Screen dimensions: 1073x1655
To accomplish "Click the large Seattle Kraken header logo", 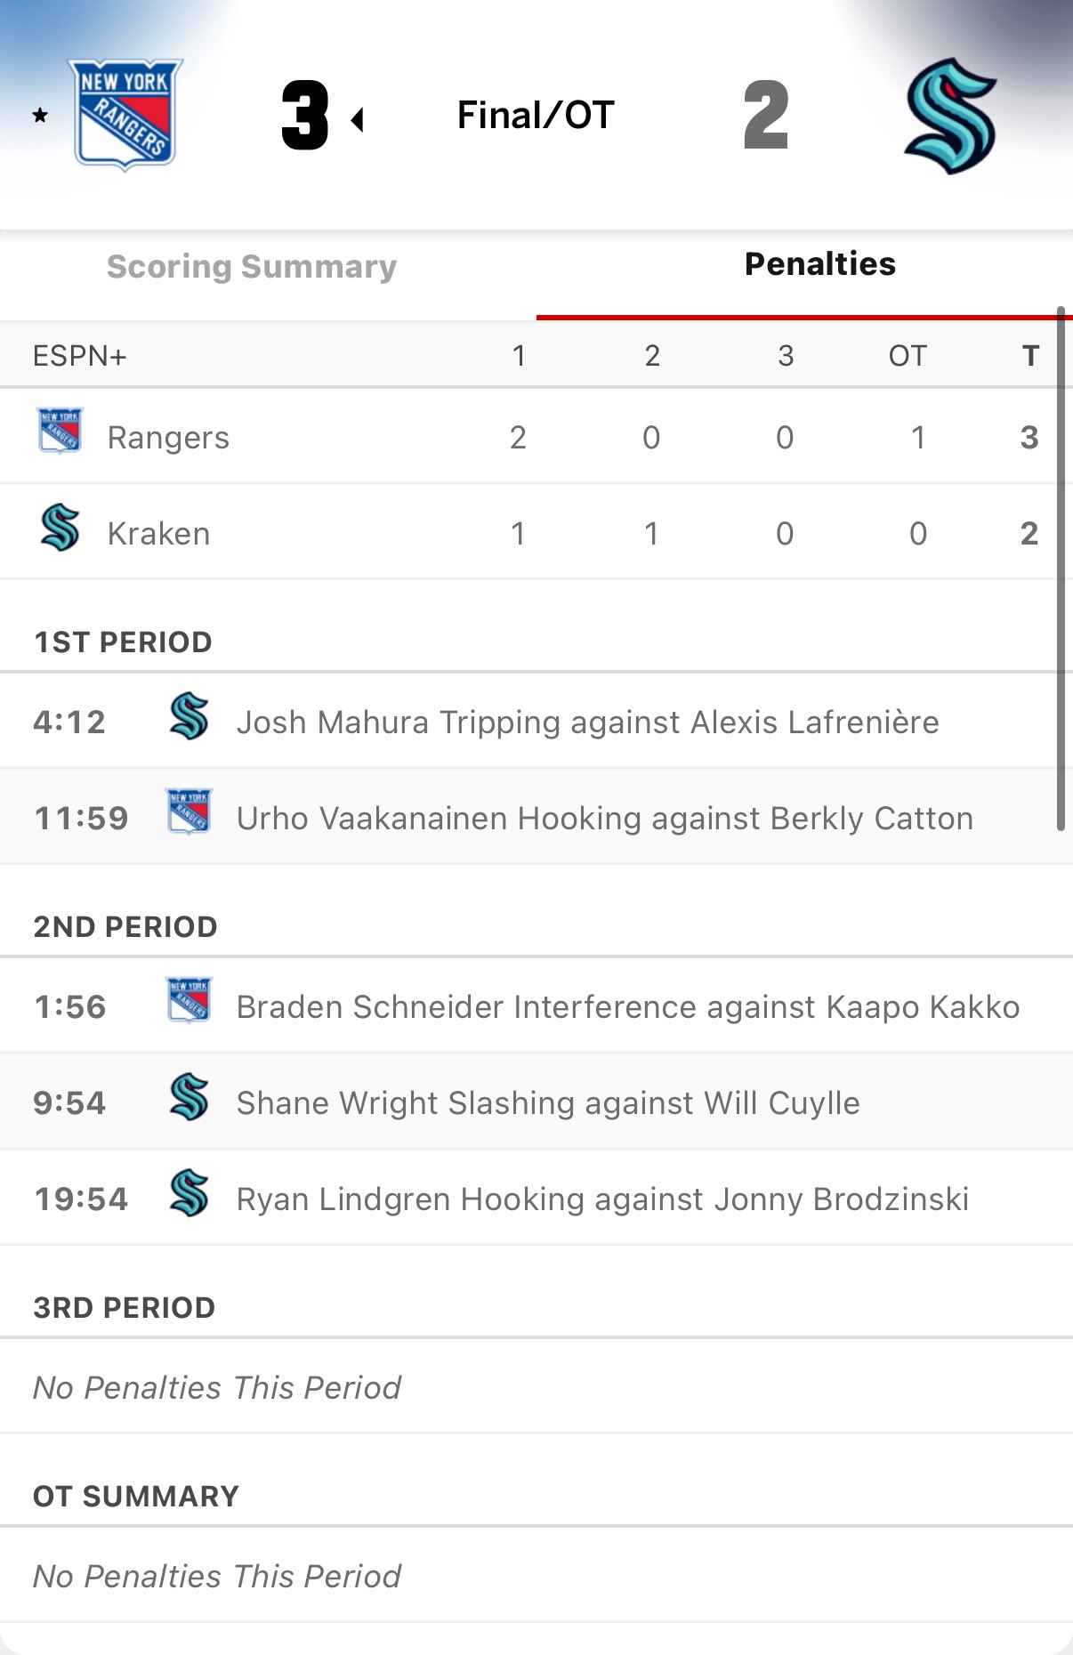I will [950, 116].
